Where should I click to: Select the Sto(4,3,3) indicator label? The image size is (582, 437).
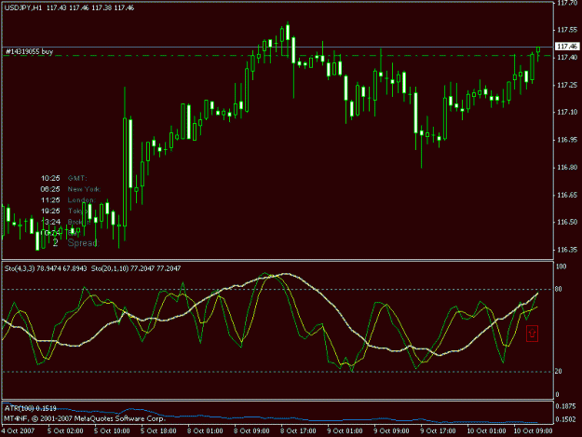point(46,268)
